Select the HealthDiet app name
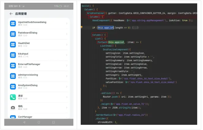This screenshot has width=203, height=130. (x=24, y=43)
